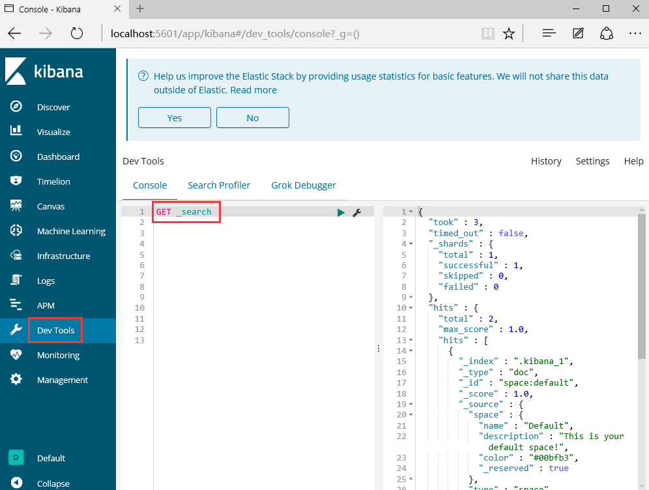Viewport: 649px width, 490px height.
Task: Click the Console - Kibana browser tab
Action: pos(64,9)
